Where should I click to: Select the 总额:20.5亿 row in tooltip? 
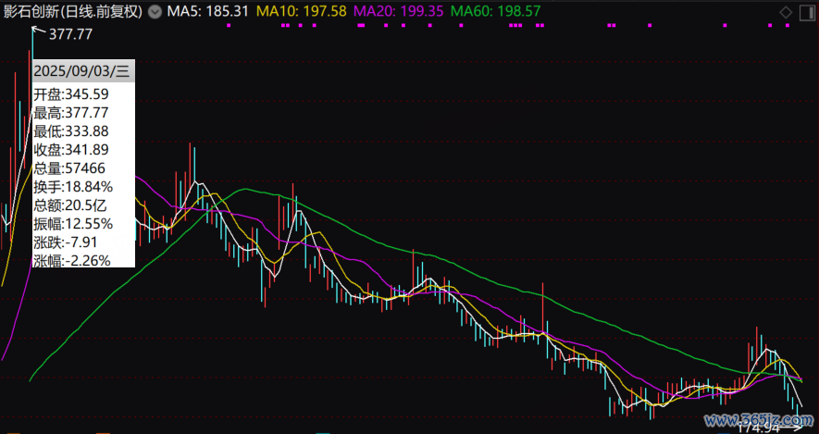coord(83,205)
